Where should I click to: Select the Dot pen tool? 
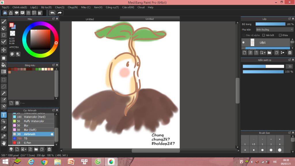[3, 42]
